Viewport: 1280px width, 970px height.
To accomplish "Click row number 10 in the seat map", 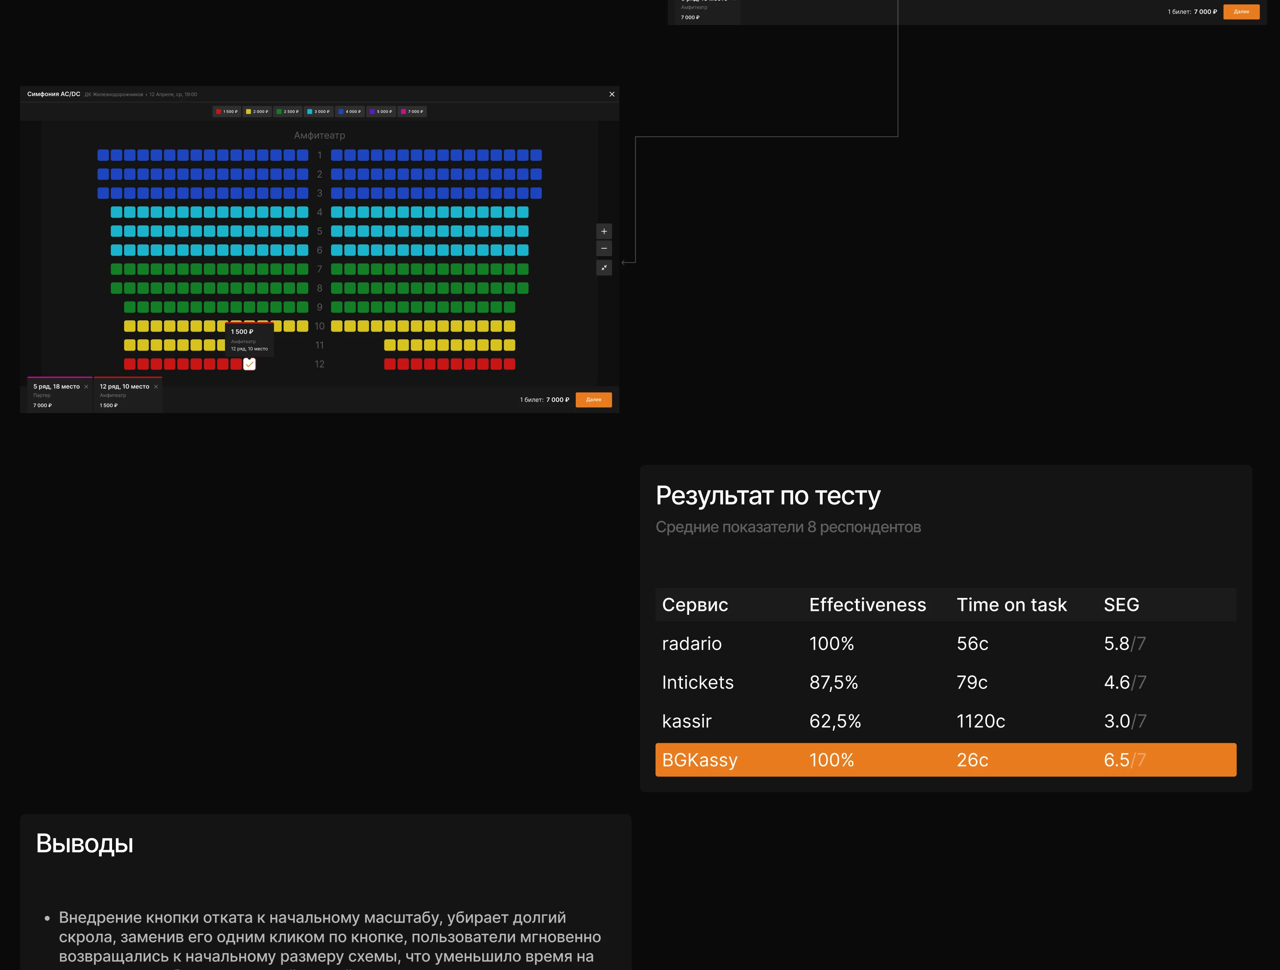I will pyautogui.click(x=319, y=326).
